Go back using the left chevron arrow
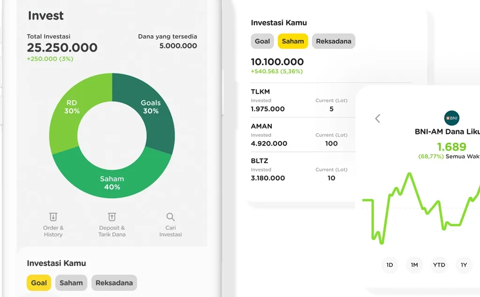Screen dimensions: 480x297 (x=378, y=119)
